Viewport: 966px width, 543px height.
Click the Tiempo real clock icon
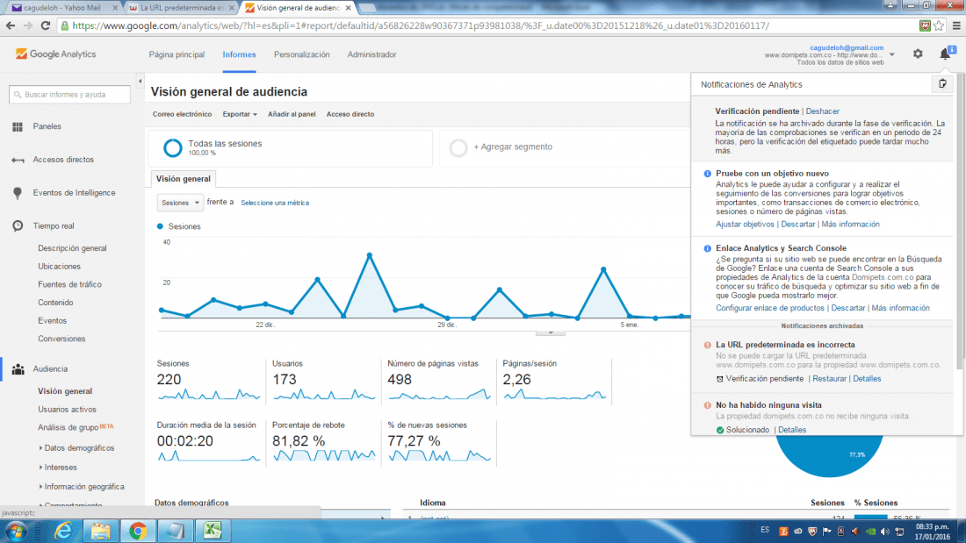point(18,226)
